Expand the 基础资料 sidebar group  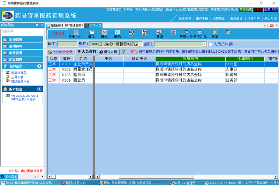tap(23, 46)
